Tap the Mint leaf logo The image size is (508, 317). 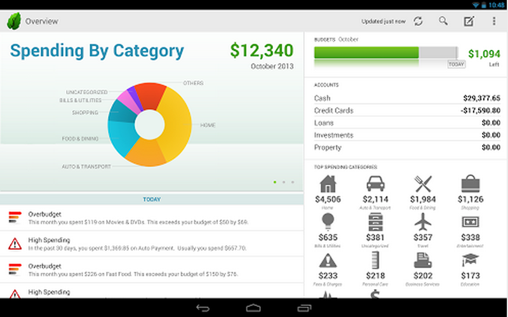13,22
